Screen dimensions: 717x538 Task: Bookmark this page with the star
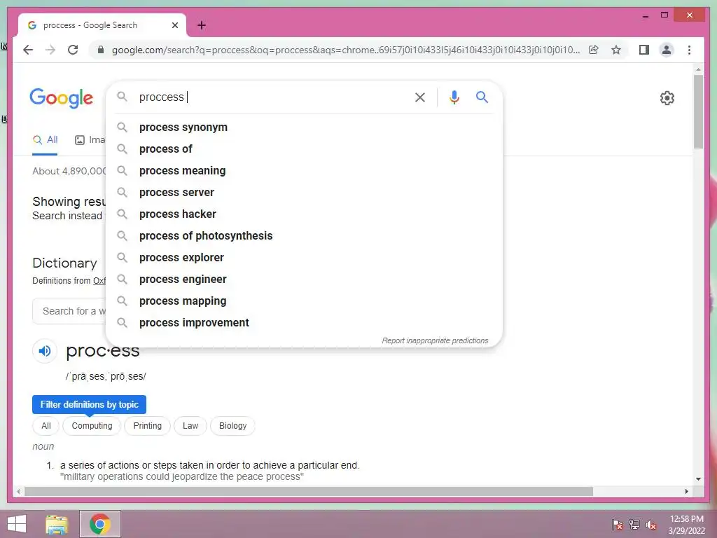pos(616,50)
